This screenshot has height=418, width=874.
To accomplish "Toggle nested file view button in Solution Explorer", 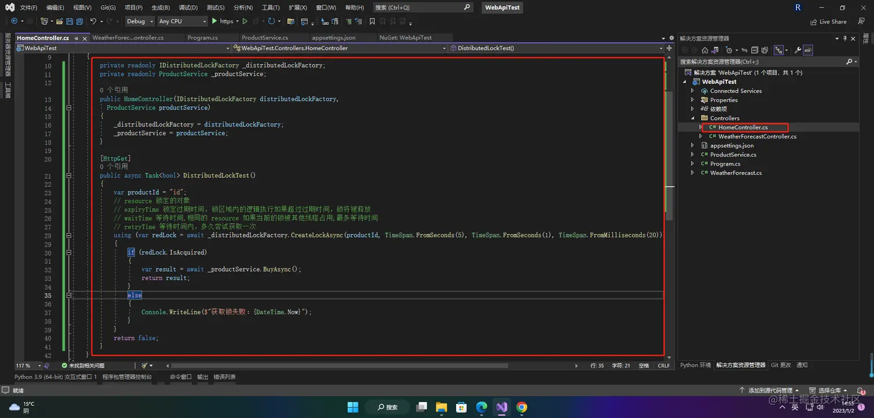I will pos(779,50).
